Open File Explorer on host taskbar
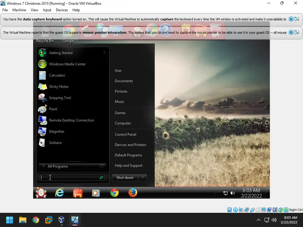This screenshot has width=303, height=227. pyautogui.click(x=22, y=220)
